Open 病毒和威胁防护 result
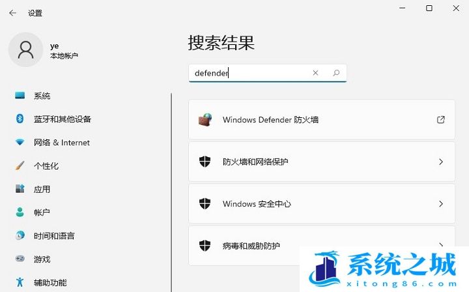The image size is (469, 292). click(x=251, y=246)
